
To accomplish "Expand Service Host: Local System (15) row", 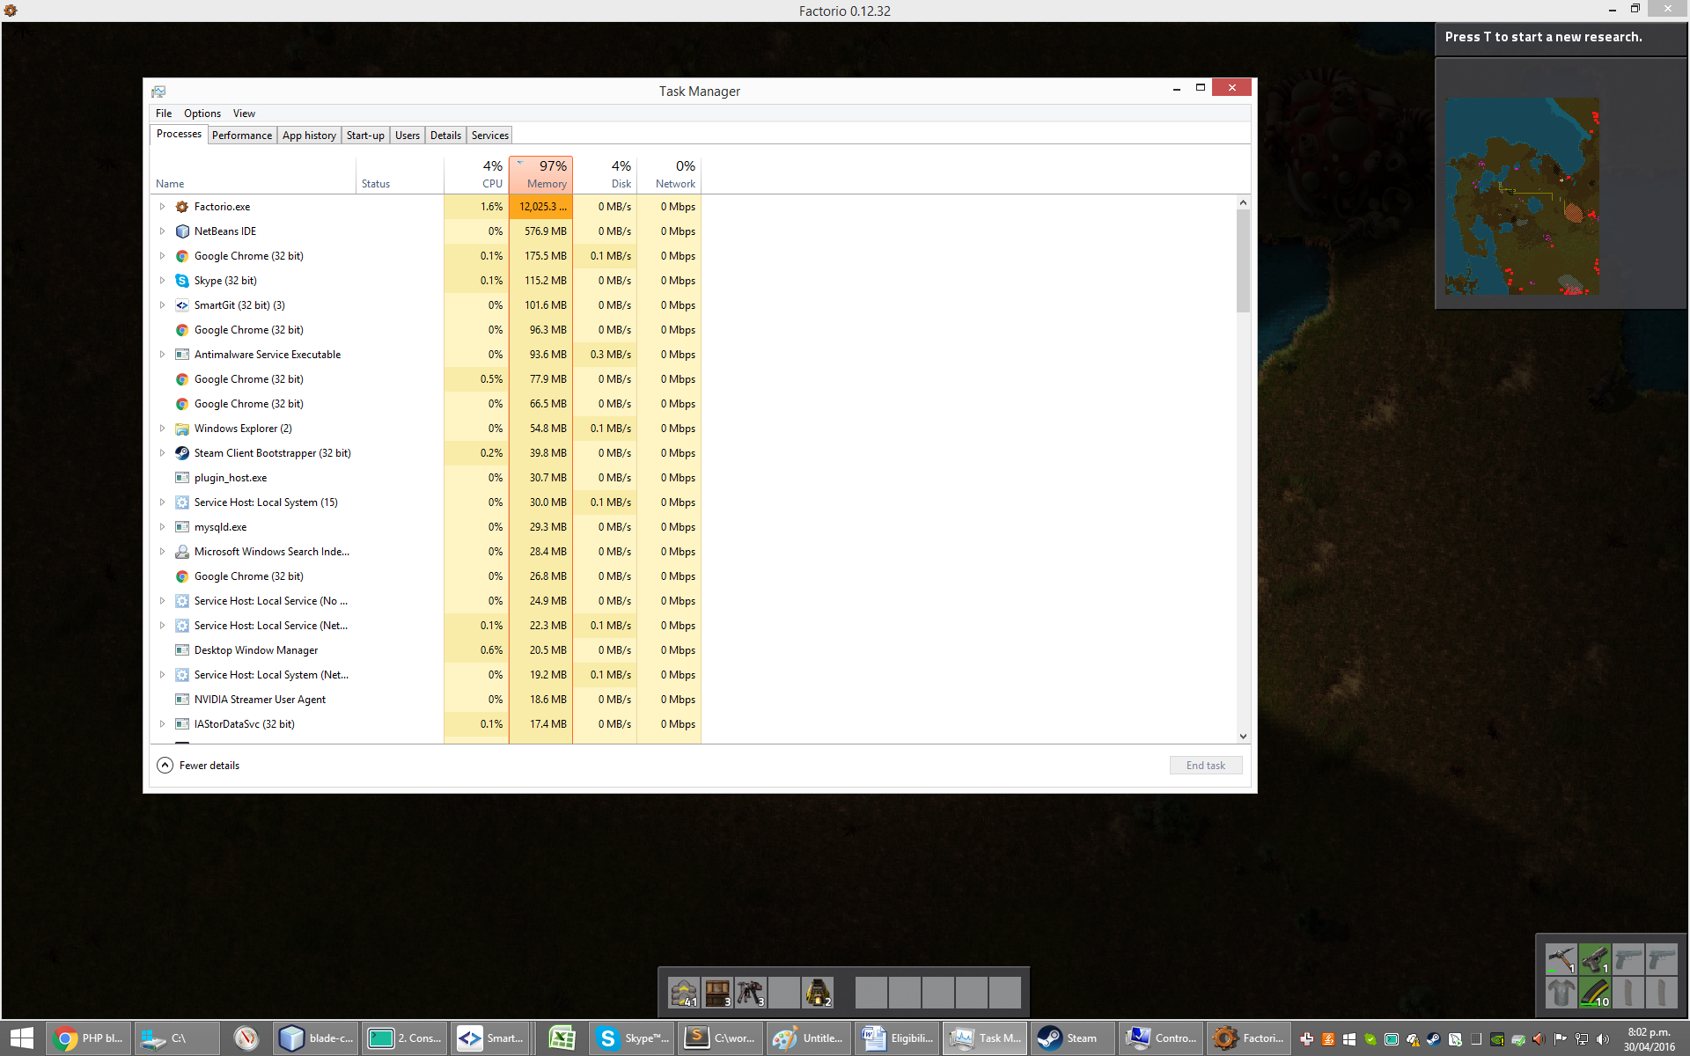I will coord(162,502).
